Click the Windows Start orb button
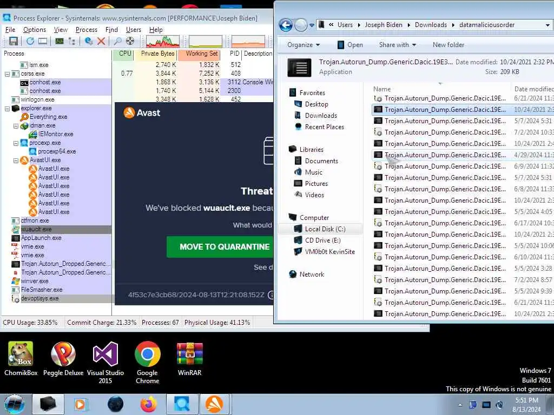 click(x=15, y=404)
